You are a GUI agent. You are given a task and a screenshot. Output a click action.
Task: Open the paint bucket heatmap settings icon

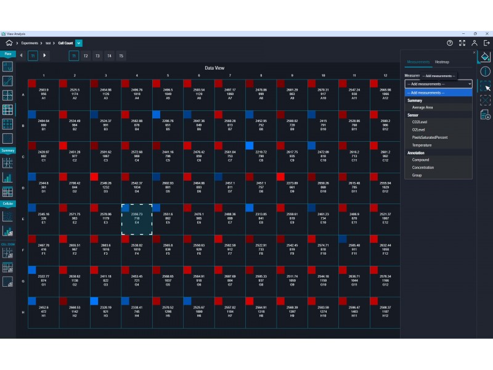click(x=485, y=57)
